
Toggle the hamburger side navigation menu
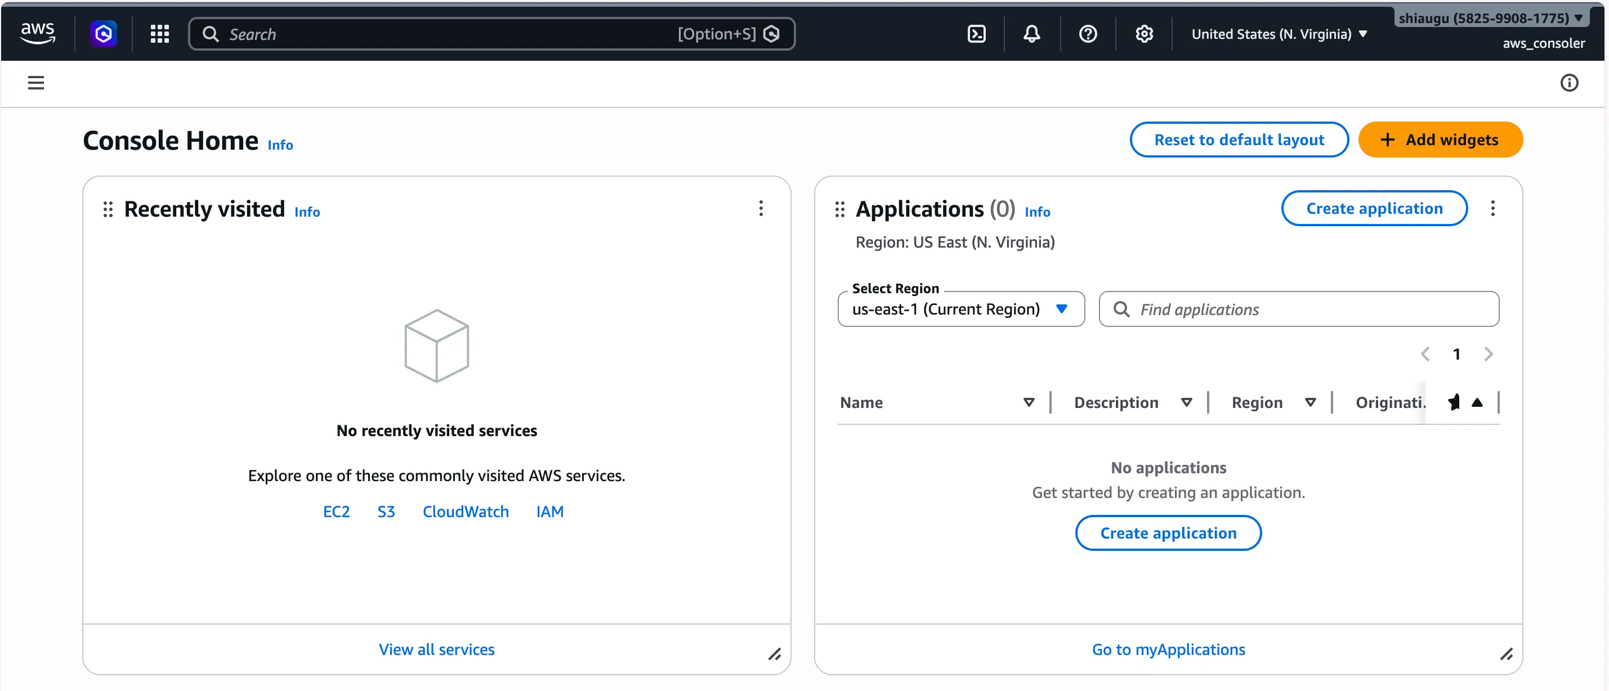tap(36, 82)
